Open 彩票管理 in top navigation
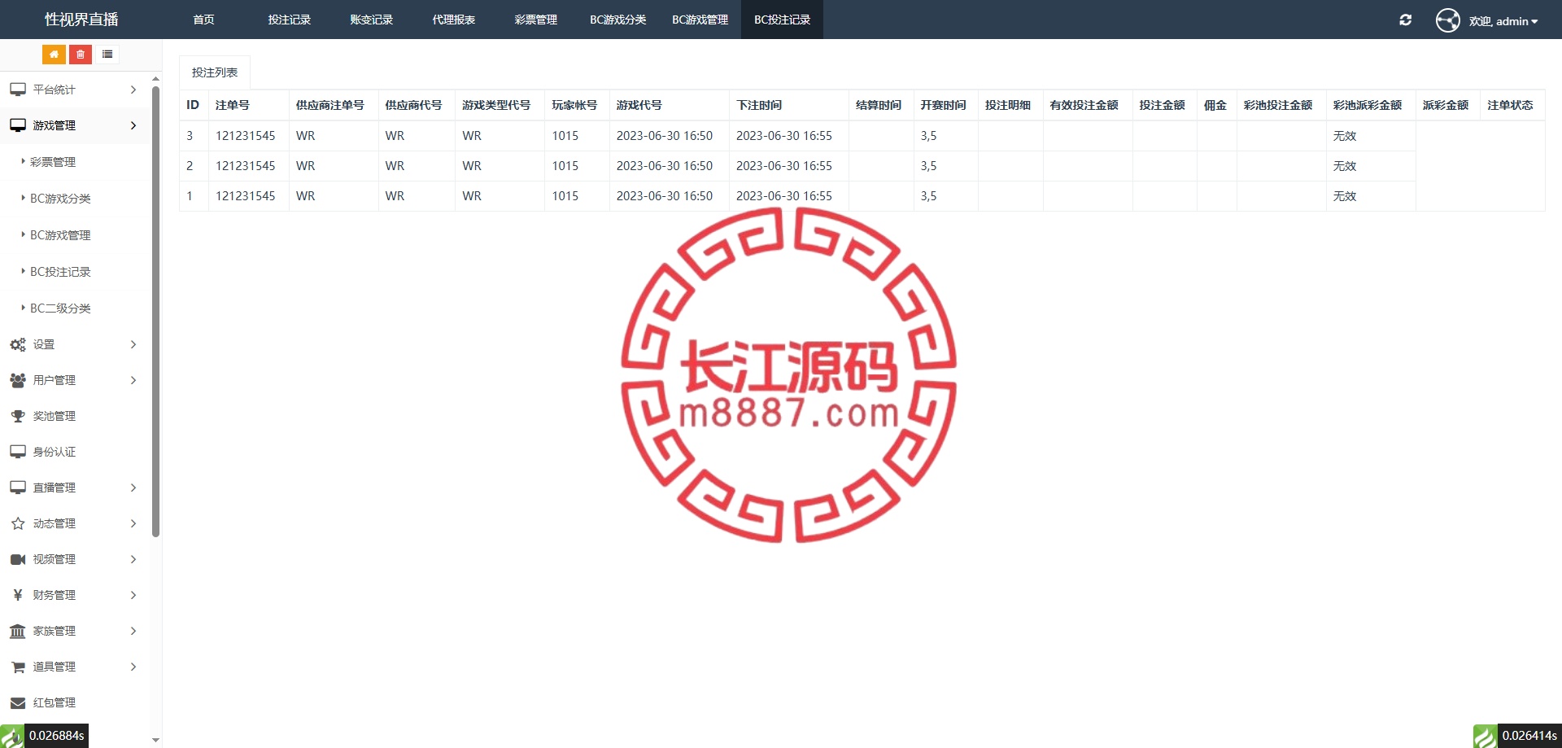The image size is (1562, 748). pos(536,20)
